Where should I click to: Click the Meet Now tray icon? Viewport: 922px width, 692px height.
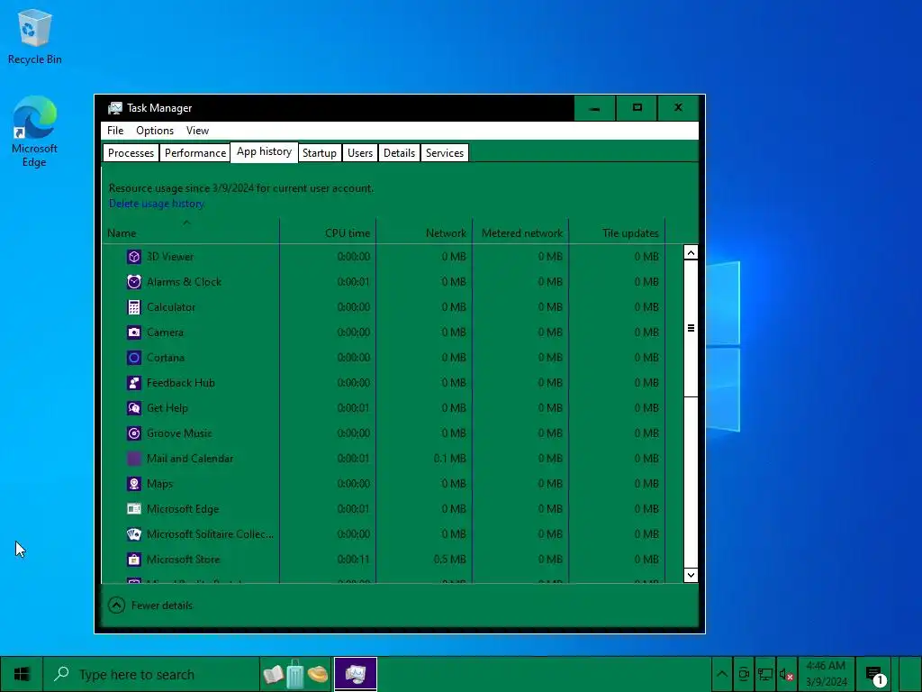coord(744,674)
